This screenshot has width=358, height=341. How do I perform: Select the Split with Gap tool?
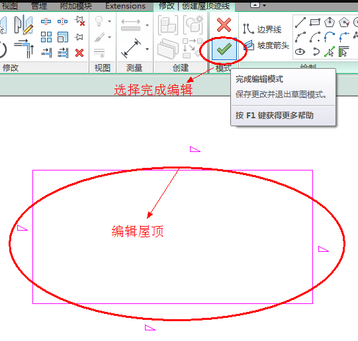63,21
